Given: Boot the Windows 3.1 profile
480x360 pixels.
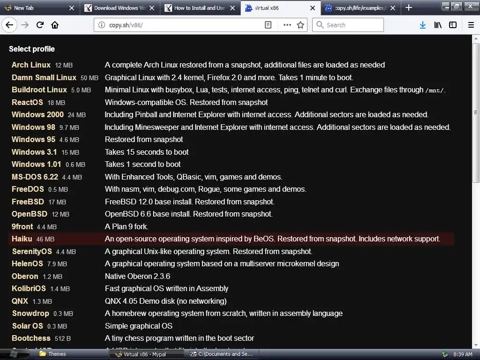Looking at the screenshot, I should (x=34, y=152).
